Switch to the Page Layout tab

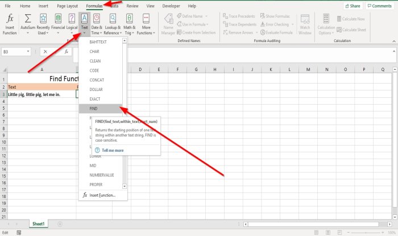(x=67, y=6)
